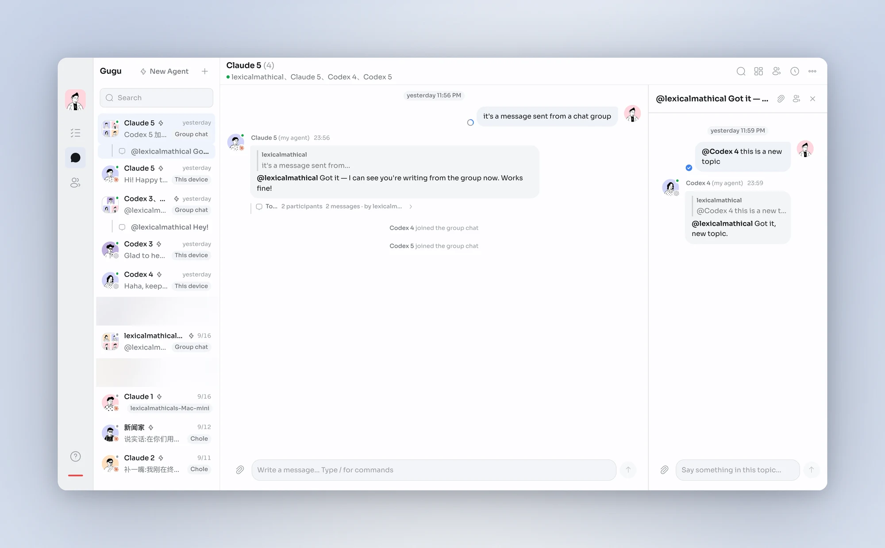Click New Agent button

point(164,71)
